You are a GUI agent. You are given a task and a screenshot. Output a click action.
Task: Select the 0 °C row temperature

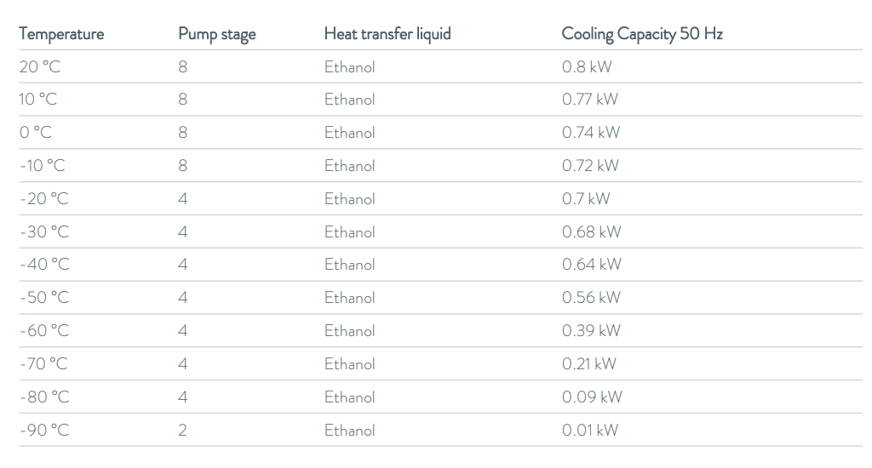35,132
